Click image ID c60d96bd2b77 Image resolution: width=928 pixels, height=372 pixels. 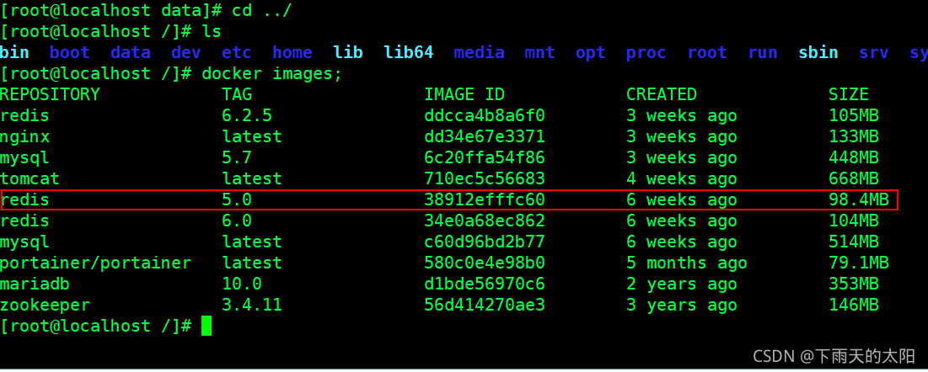click(484, 242)
